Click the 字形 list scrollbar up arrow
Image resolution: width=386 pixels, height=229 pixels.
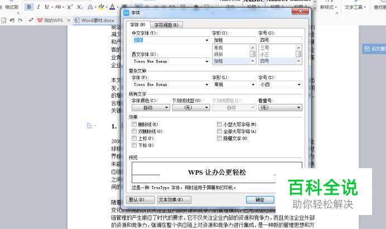click(x=253, y=47)
